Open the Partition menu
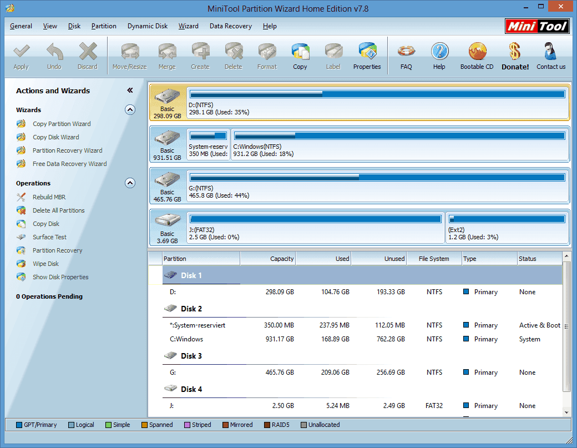The height and width of the screenshot is (448, 577). pyautogui.click(x=104, y=26)
